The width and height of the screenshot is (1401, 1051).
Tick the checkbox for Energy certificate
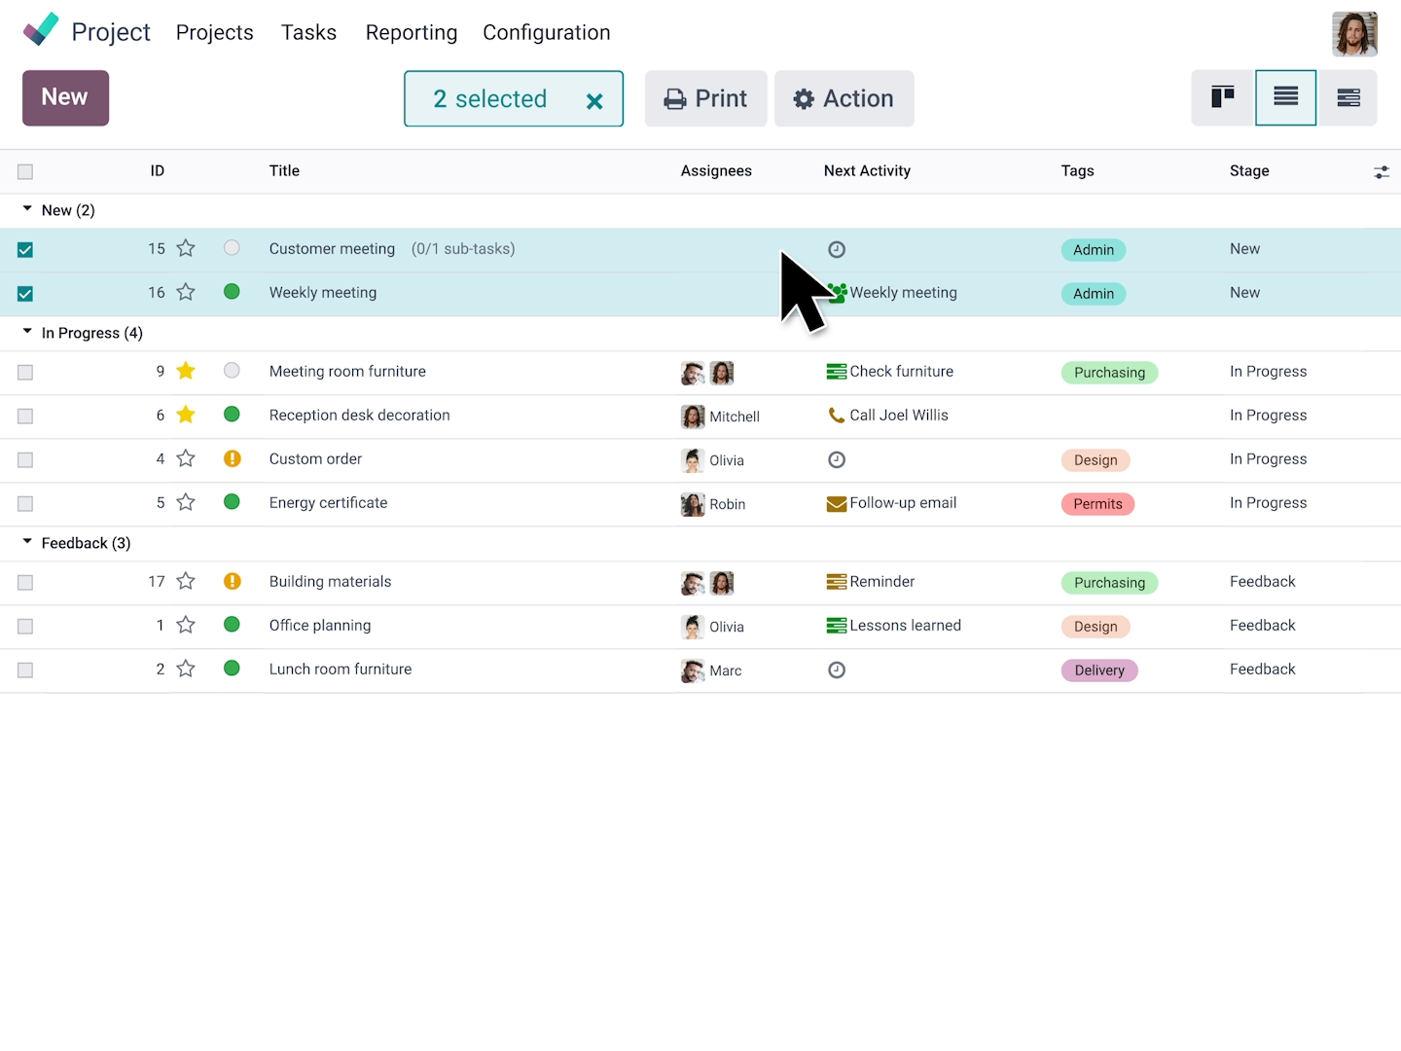point(25,504)
